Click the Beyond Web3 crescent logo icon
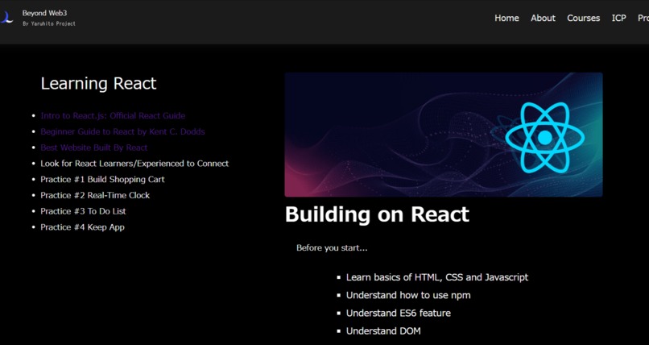649x345 pixels. pos(6,17)
